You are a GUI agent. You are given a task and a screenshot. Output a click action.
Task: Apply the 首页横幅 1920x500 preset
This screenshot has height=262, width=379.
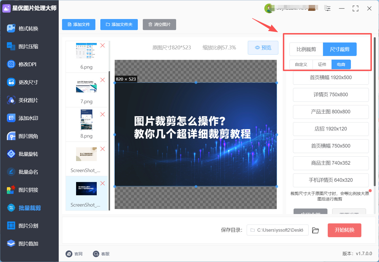pyautogui.click(x=331, y=77)
